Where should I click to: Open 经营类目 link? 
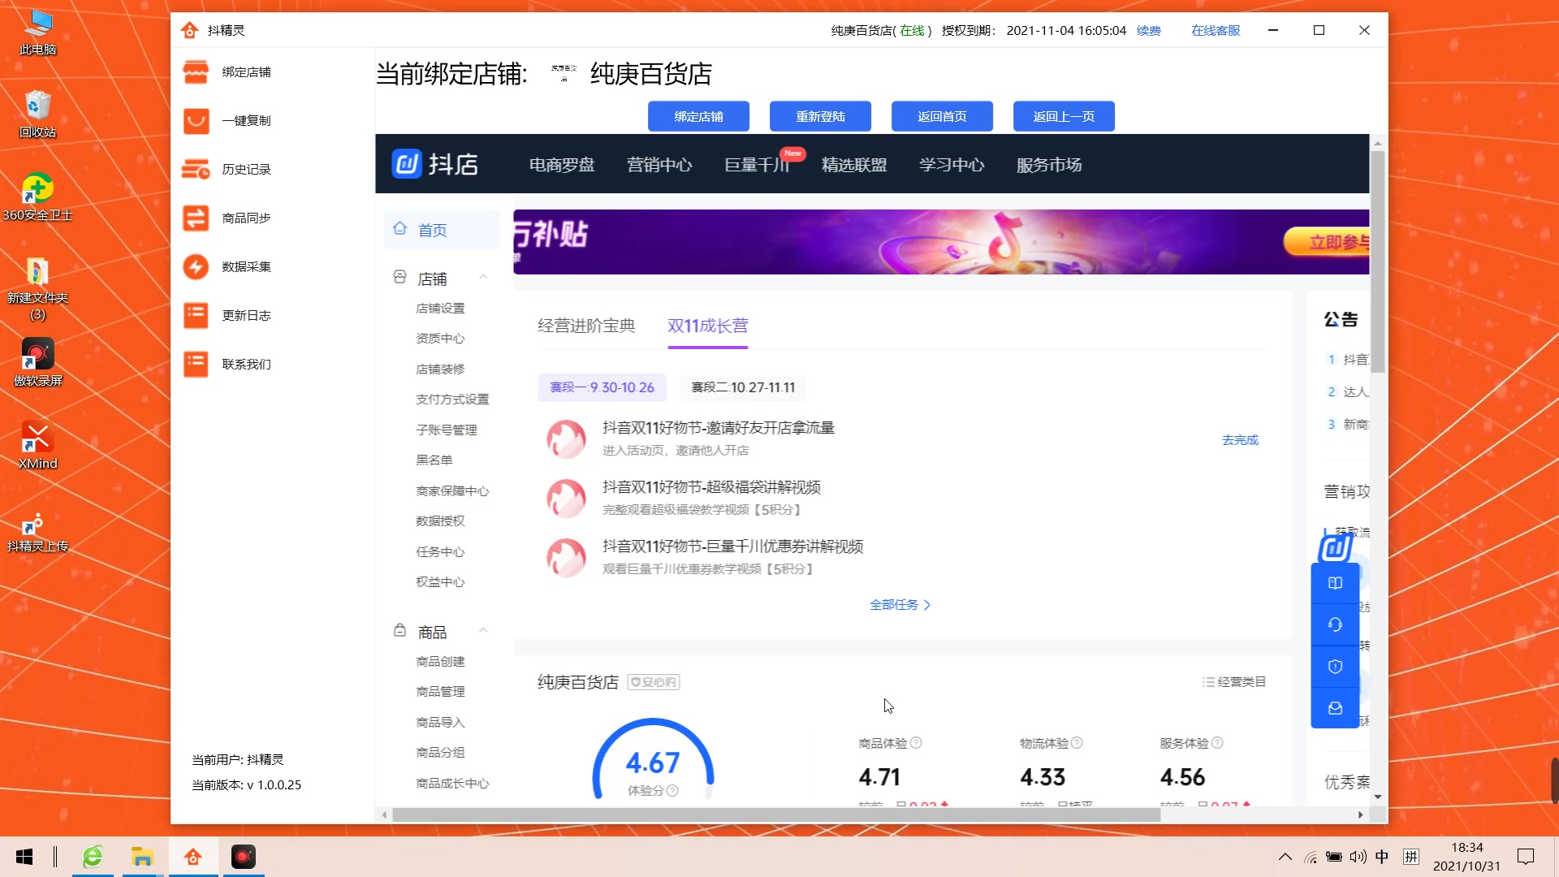tap(1234, 681)
